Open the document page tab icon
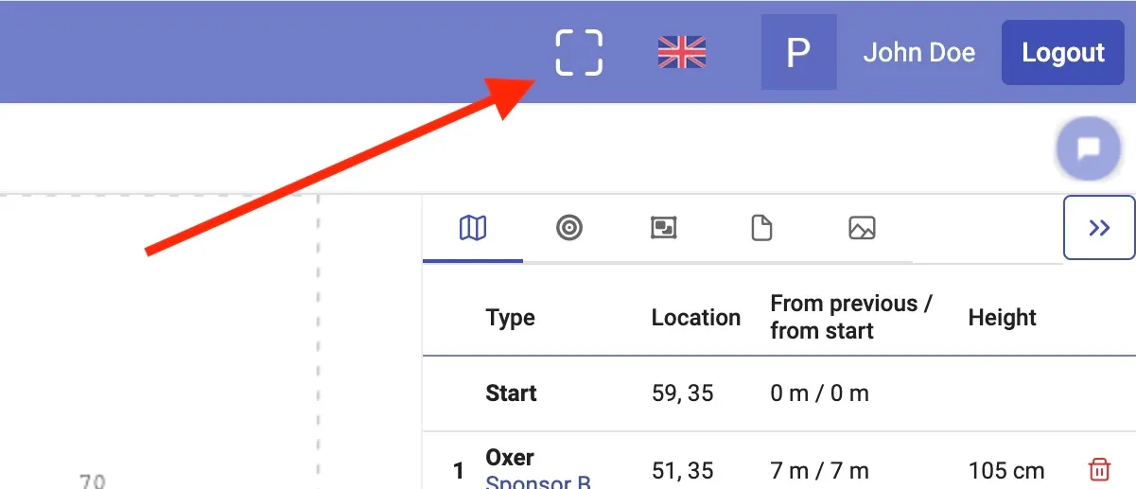 click(761, 228)
